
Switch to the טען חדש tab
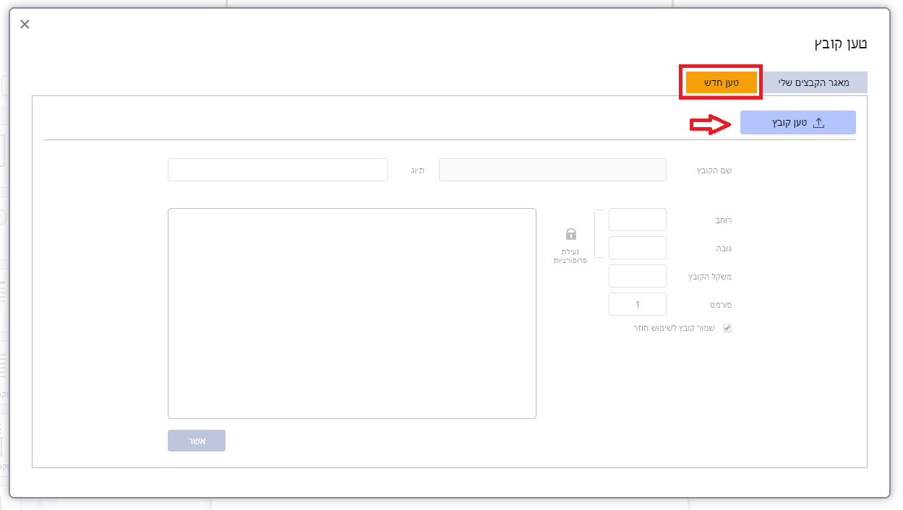tap(722, 82)
